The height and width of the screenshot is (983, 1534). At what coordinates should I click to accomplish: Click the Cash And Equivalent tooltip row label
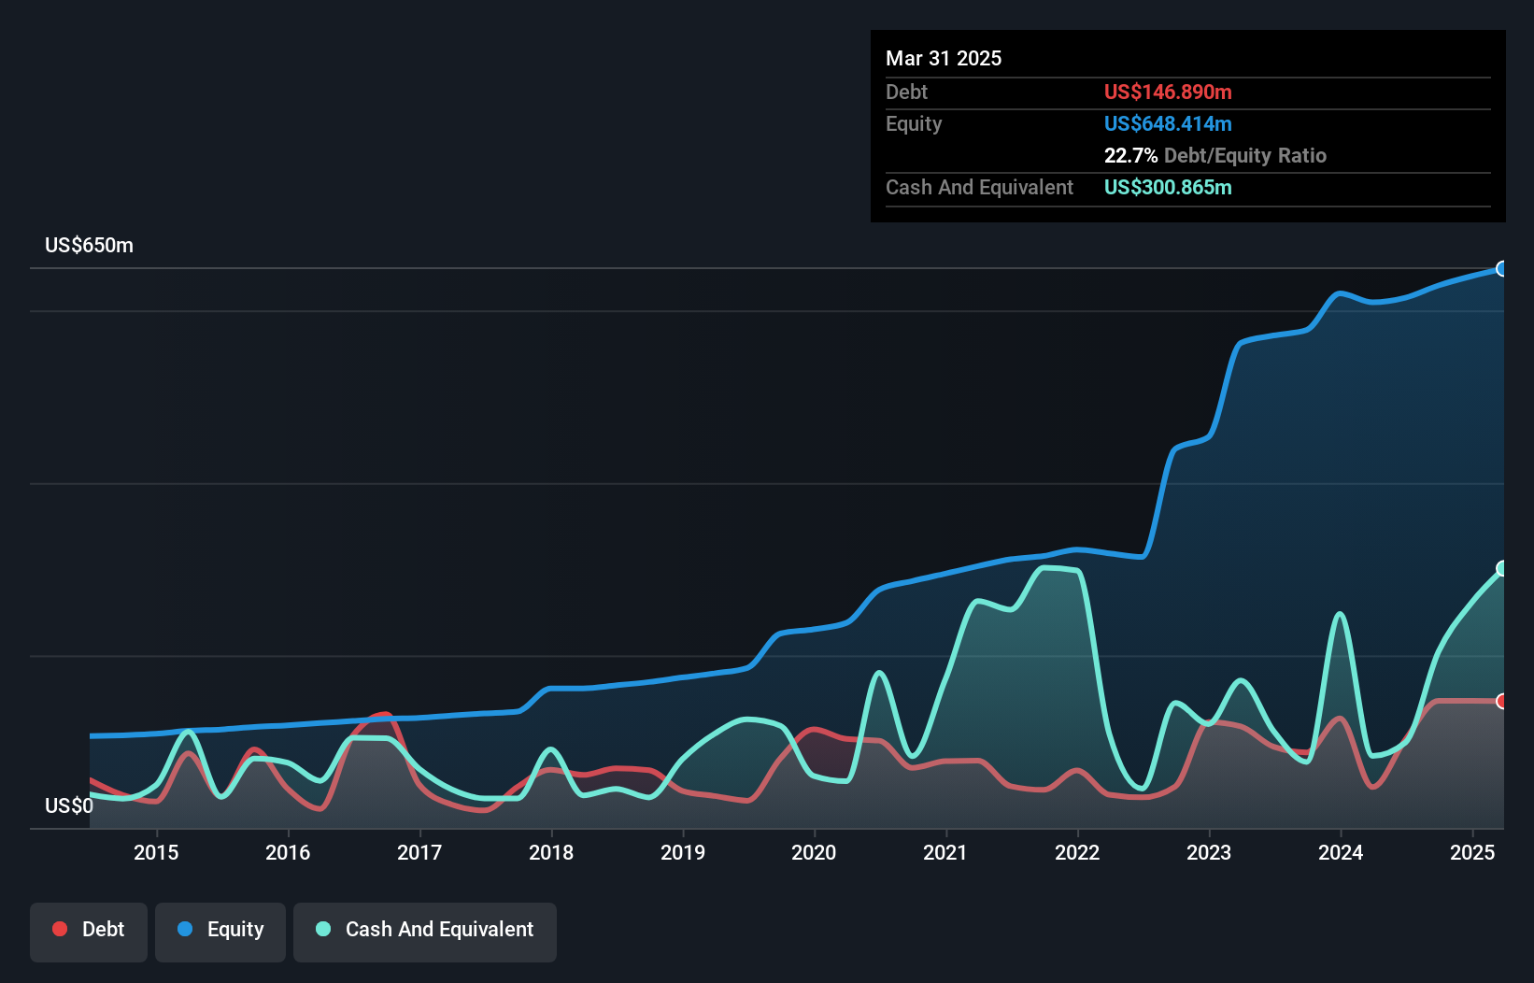point(979,187)
